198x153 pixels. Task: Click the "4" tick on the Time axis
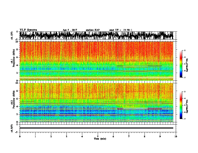(82, 136)
